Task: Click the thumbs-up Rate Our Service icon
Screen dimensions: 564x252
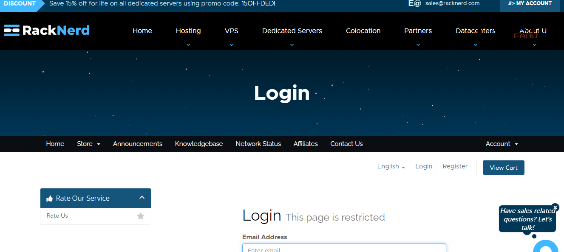Action: pos(50,199)
